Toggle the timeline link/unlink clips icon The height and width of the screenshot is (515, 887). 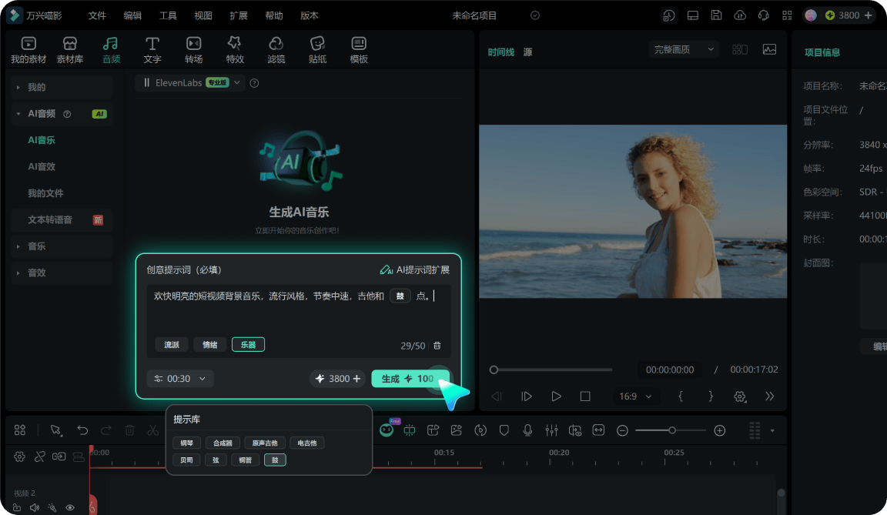click(x=39, y=456)
